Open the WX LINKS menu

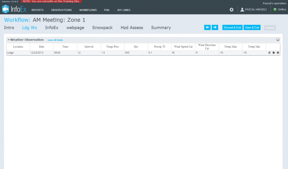tap(124, 10)
